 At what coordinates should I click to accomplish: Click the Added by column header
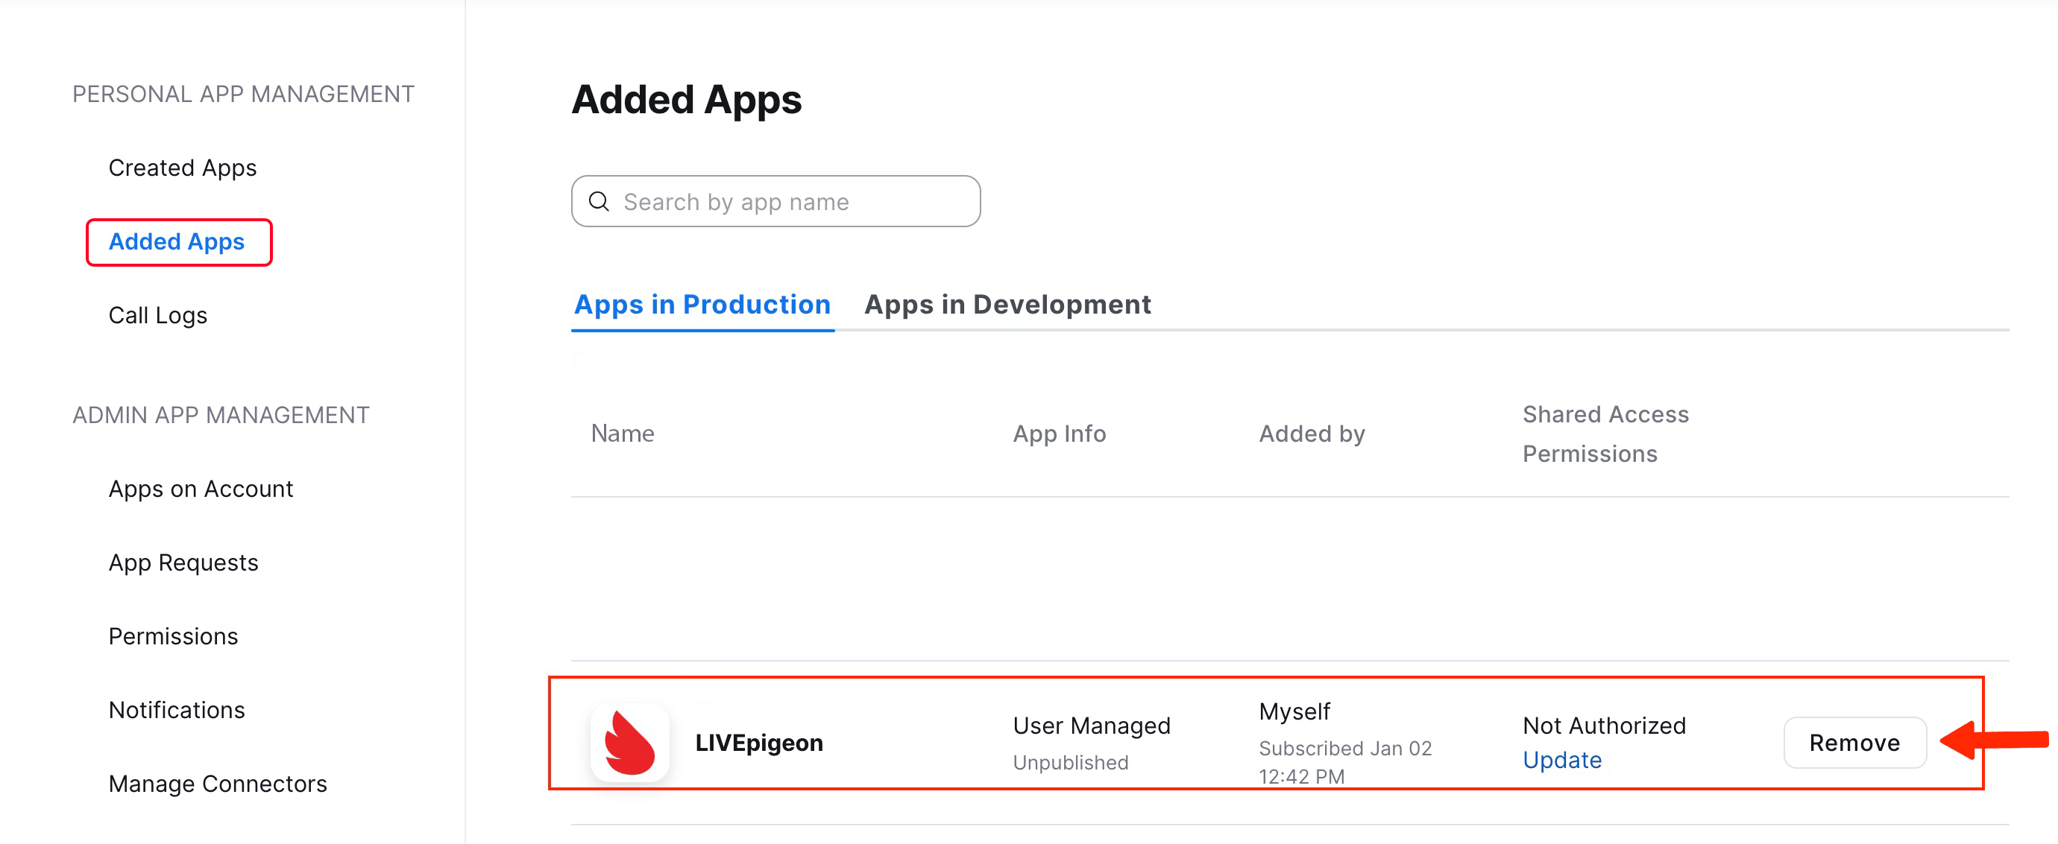click(x=1311, y=434)
